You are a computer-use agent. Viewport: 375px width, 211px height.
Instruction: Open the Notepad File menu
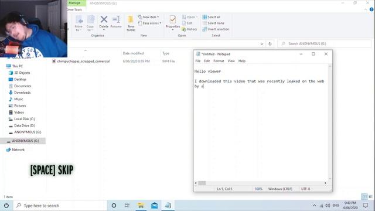click(198, 61)
